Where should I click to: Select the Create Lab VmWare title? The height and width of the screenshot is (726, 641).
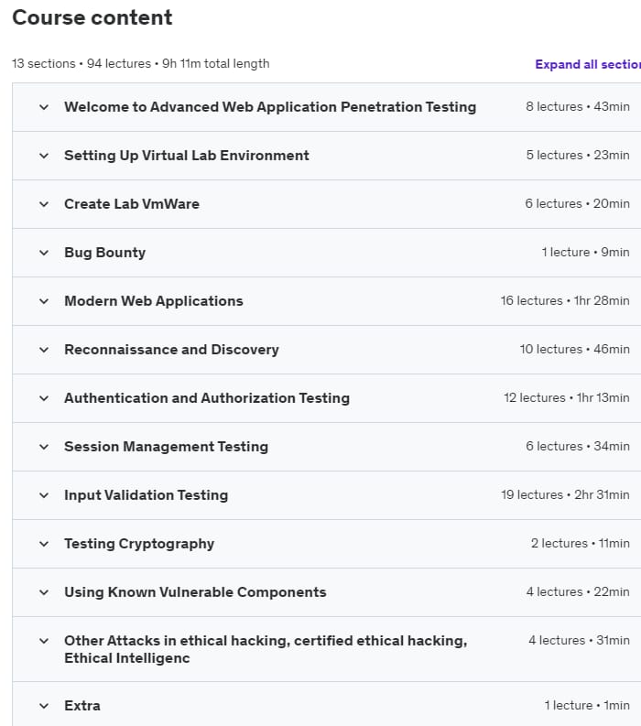click(x=132, y=204)
